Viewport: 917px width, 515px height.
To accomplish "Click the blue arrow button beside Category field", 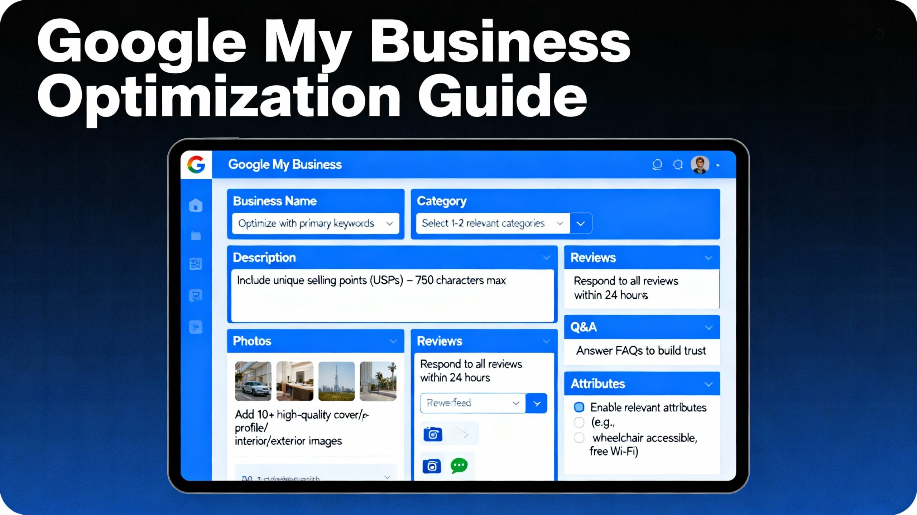I will pyautogui.click(x=581, y=223).
